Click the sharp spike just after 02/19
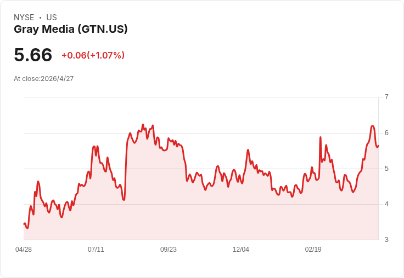 tap(320, 137)
